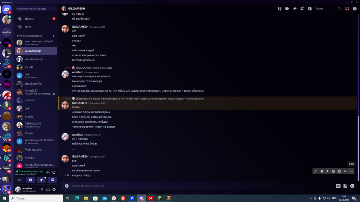Open the GIF picker

(338, 186)
